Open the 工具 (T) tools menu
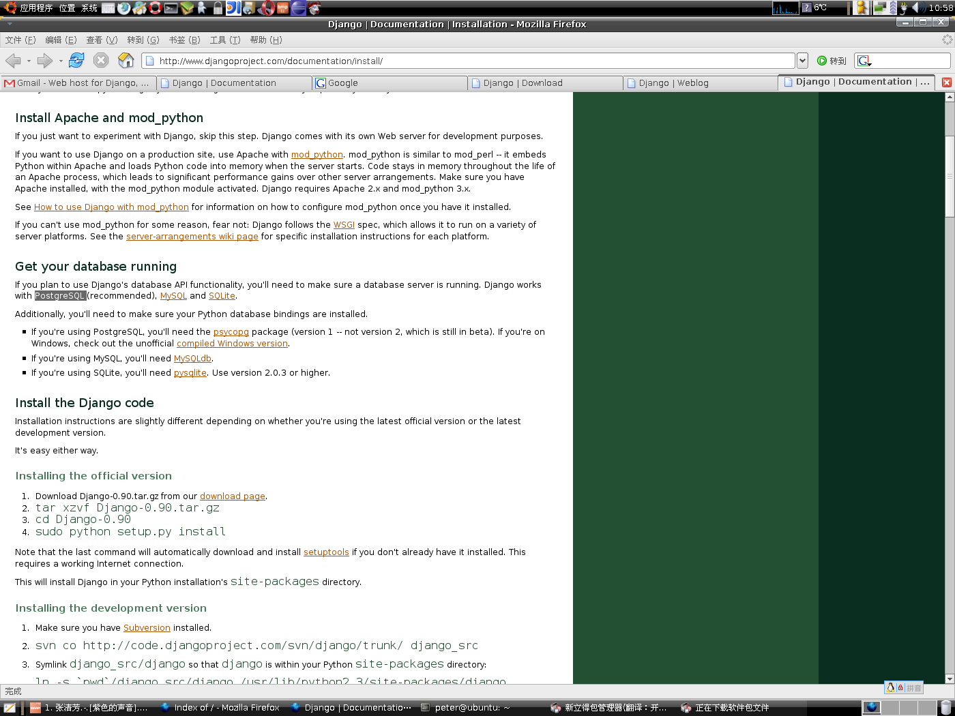The image size is (955, 716). 225,40
